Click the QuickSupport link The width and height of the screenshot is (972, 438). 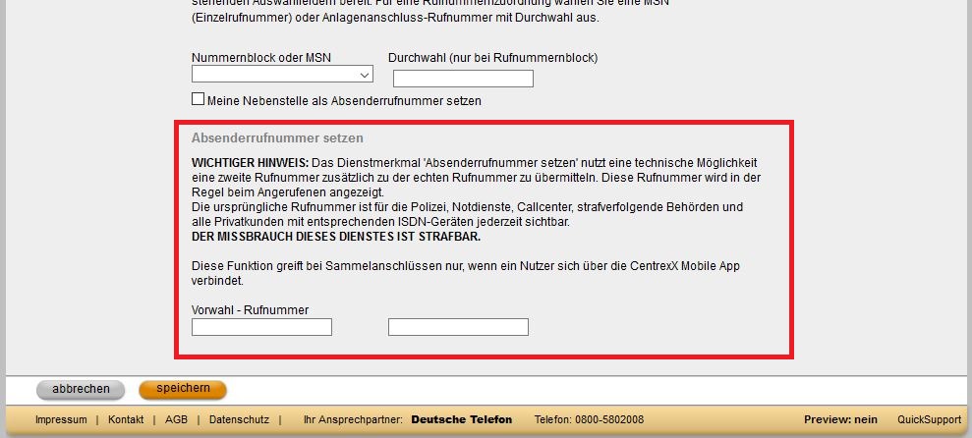(929, 420)
